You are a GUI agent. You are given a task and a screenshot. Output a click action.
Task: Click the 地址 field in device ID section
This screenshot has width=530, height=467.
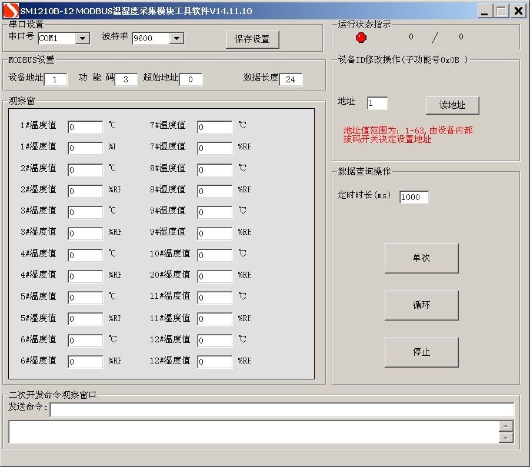click(x=378, y=104)
